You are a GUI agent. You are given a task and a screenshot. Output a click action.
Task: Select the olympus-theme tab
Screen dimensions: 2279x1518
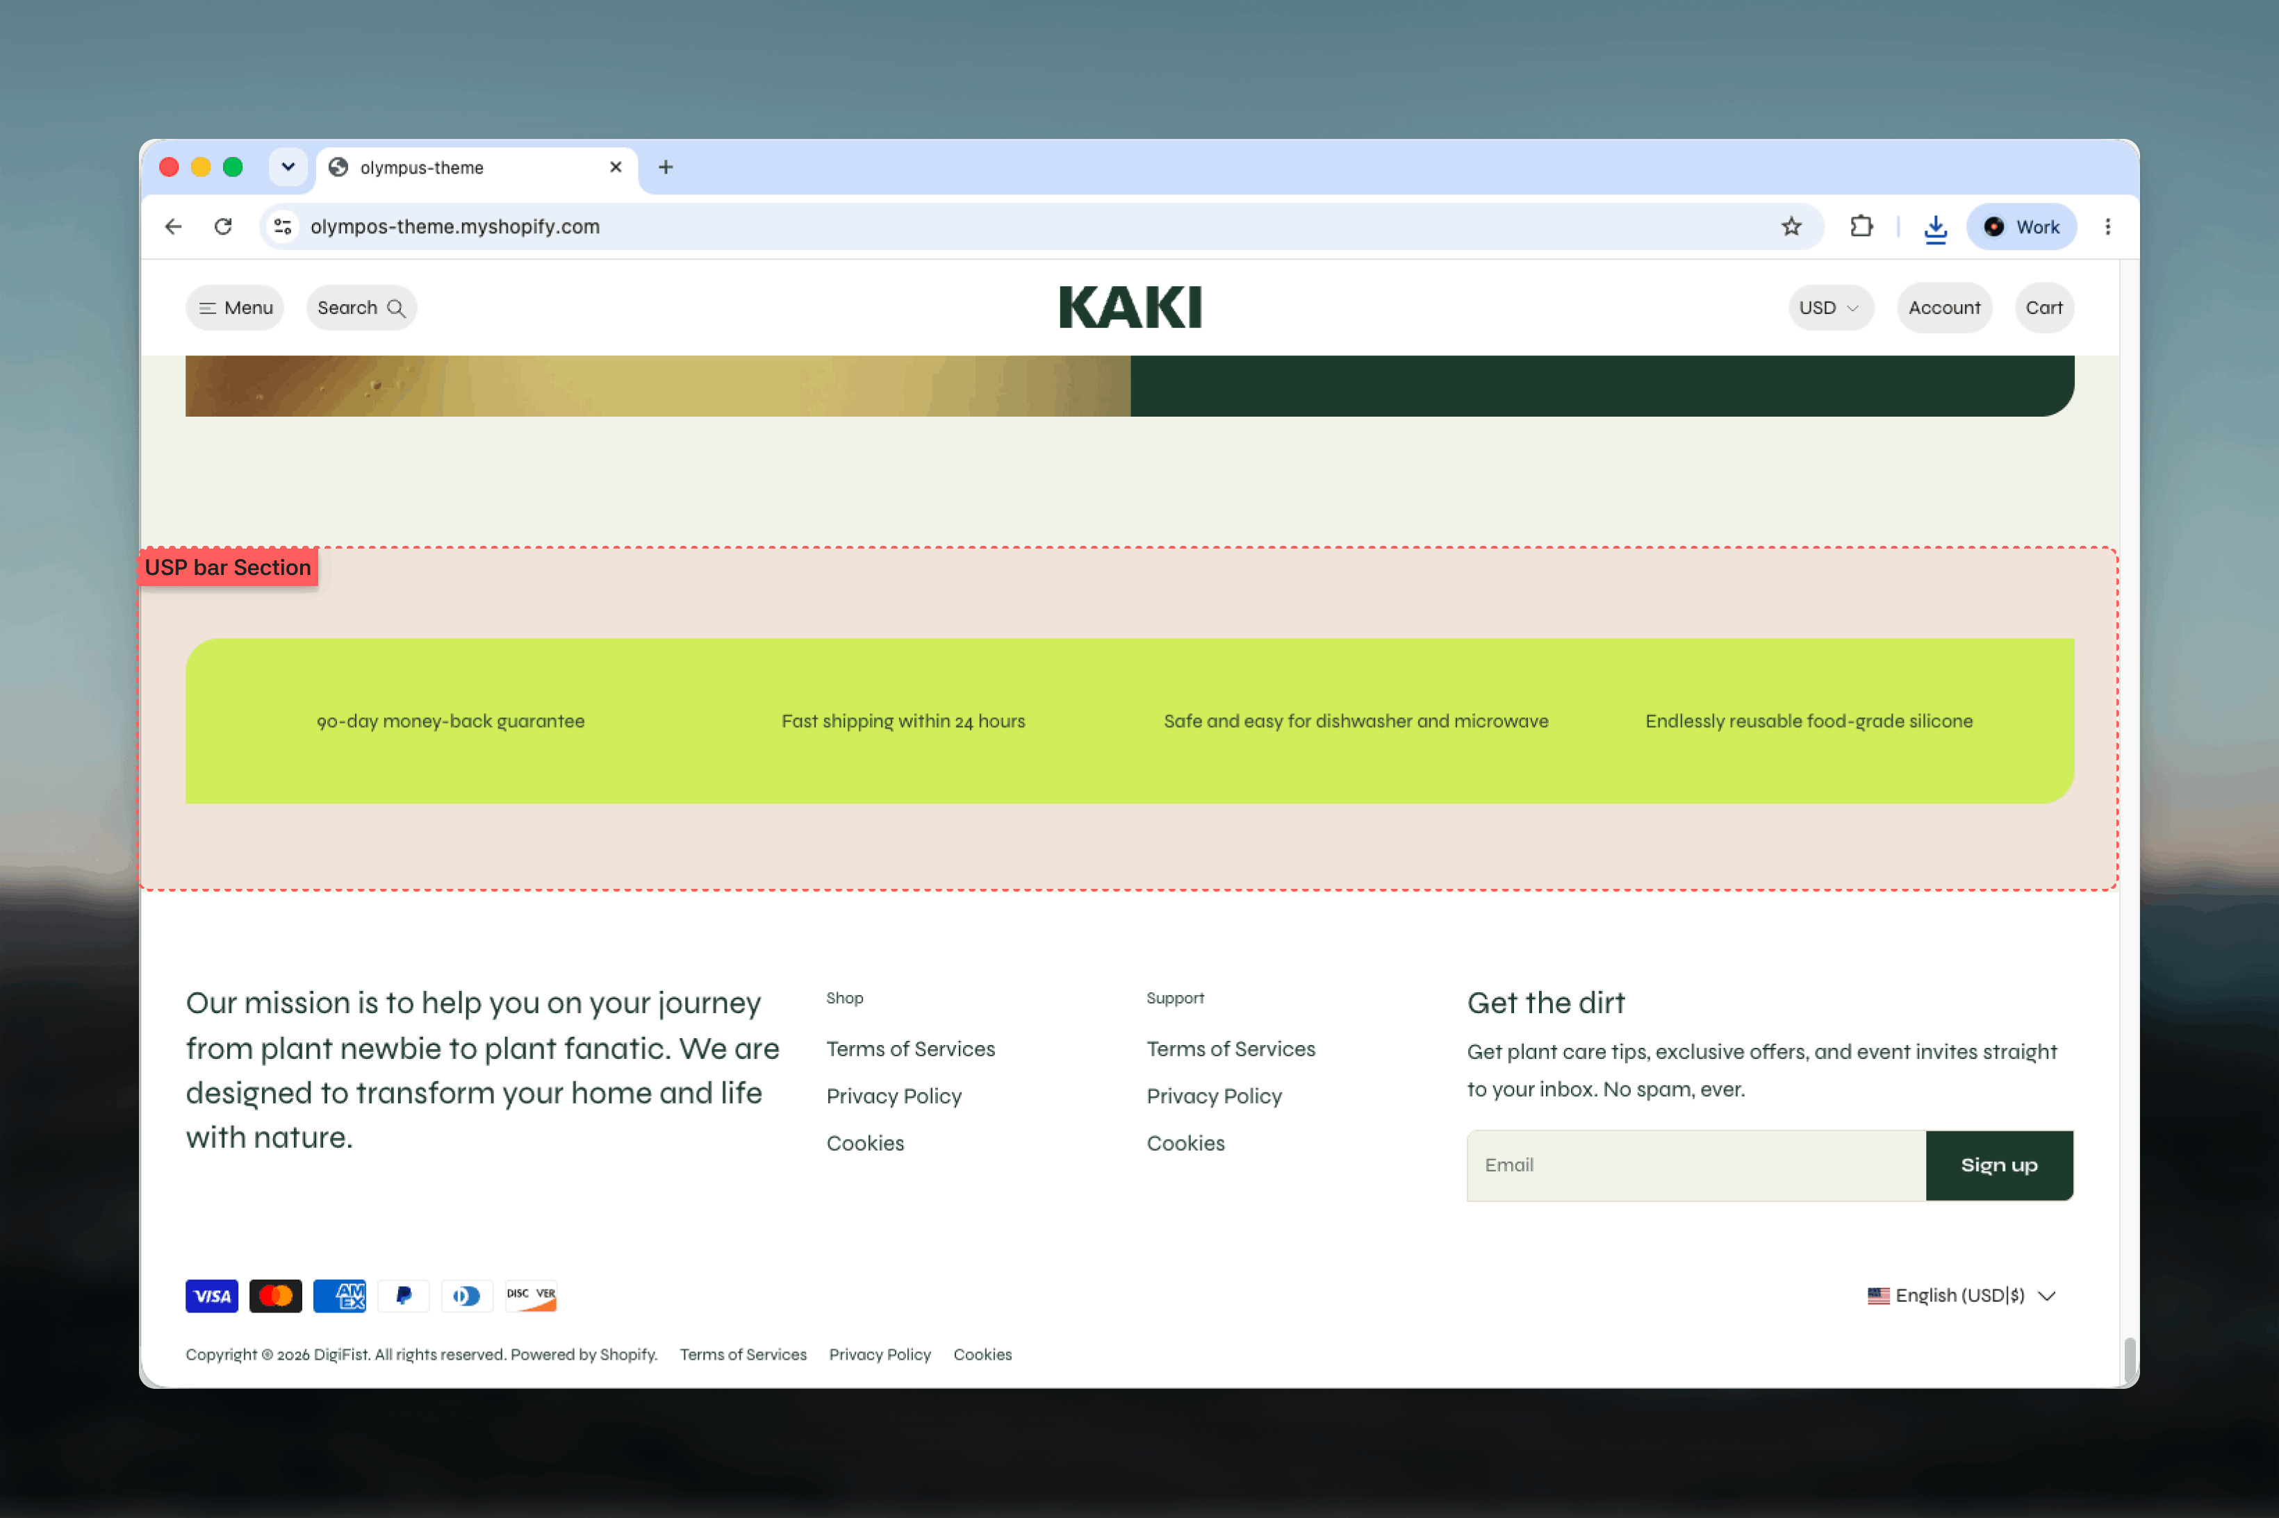pyautogui.click(x=477, y=167)
